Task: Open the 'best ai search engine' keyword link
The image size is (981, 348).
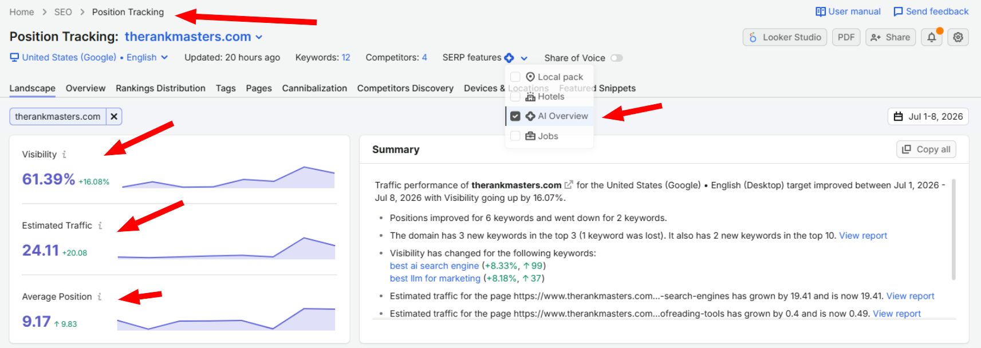Action: tap(434, 266)
